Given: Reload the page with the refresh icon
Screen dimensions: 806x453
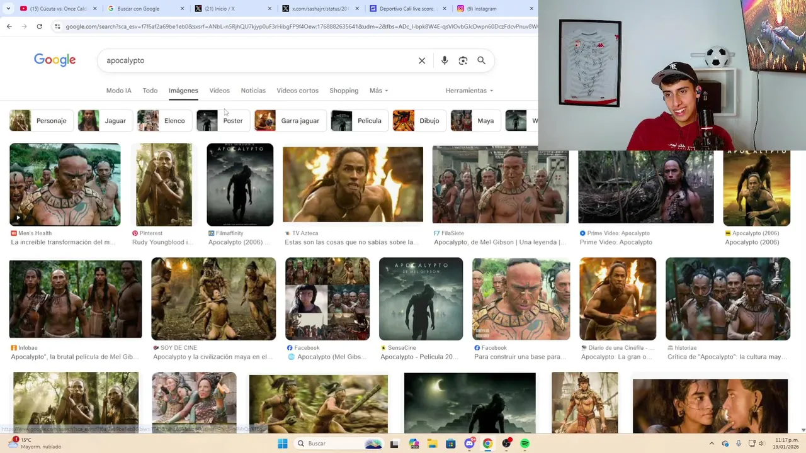Looking at the screenshot, I should pyautogui.click(x=39, y=26).
